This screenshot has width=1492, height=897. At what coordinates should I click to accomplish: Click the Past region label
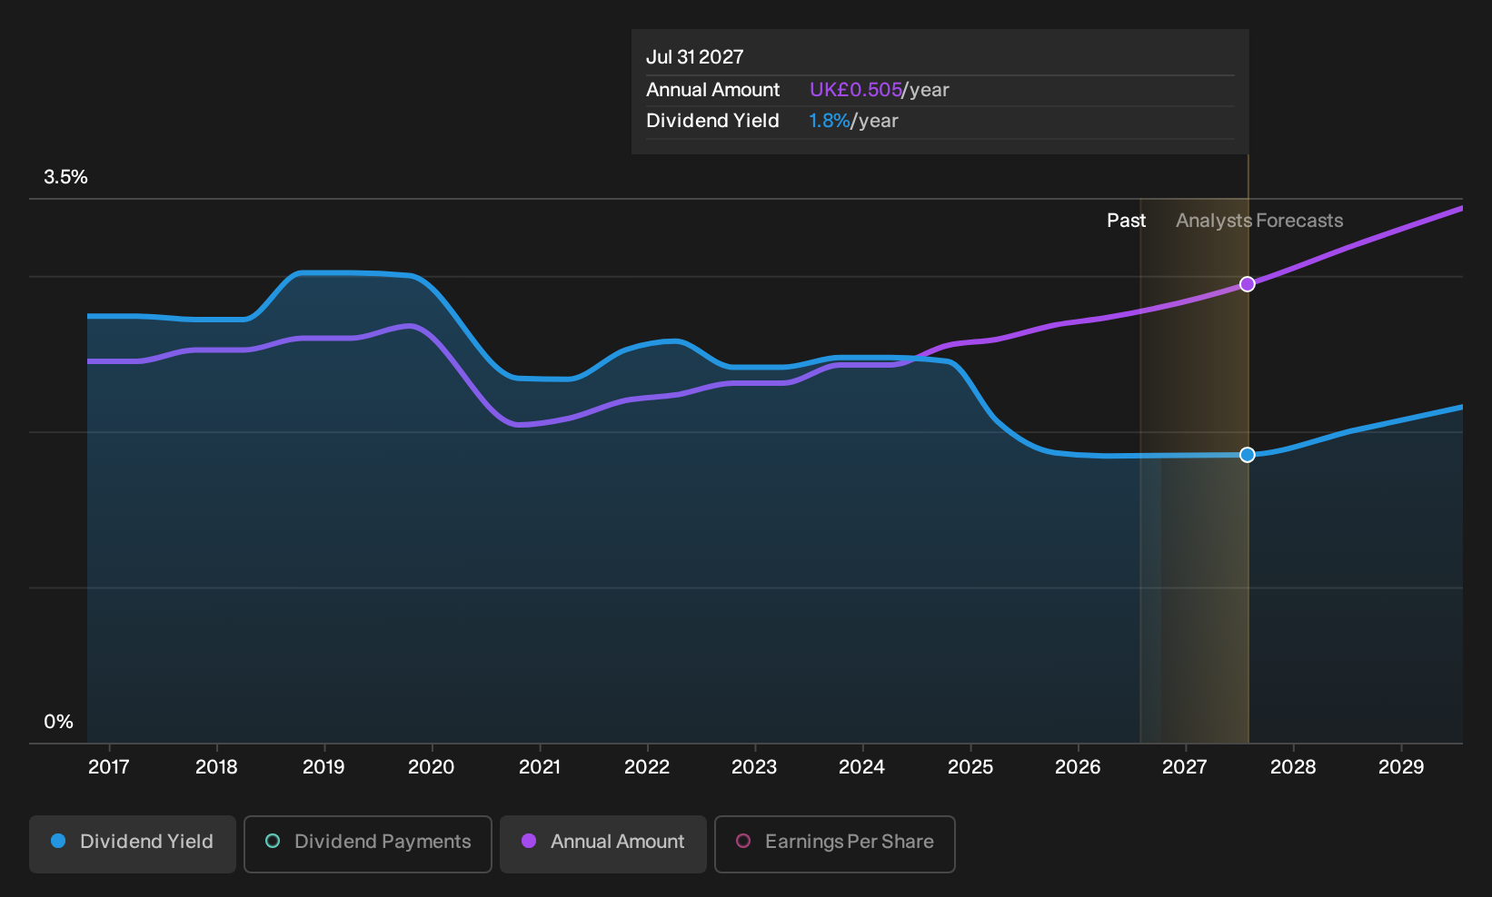1126,221
